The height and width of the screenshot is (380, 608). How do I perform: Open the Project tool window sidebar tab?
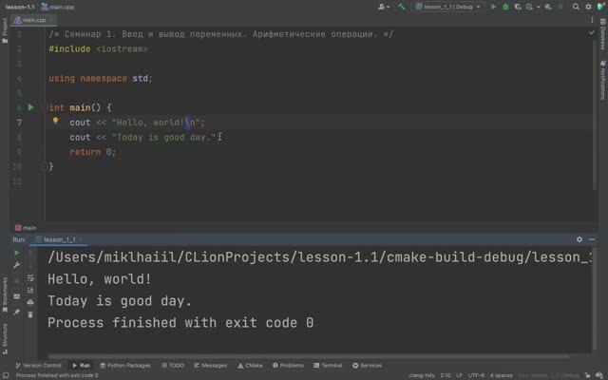click(x=5, y=30)
